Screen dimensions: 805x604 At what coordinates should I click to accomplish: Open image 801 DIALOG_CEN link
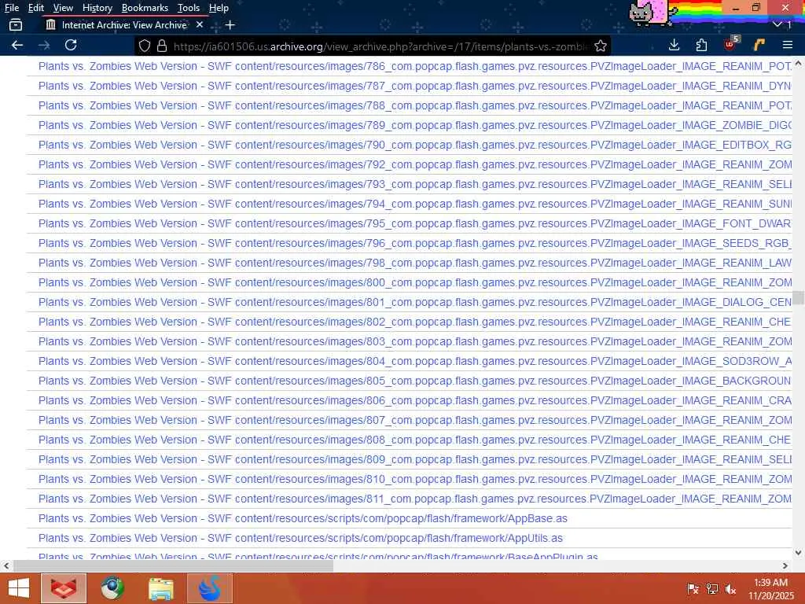[415, 302]
